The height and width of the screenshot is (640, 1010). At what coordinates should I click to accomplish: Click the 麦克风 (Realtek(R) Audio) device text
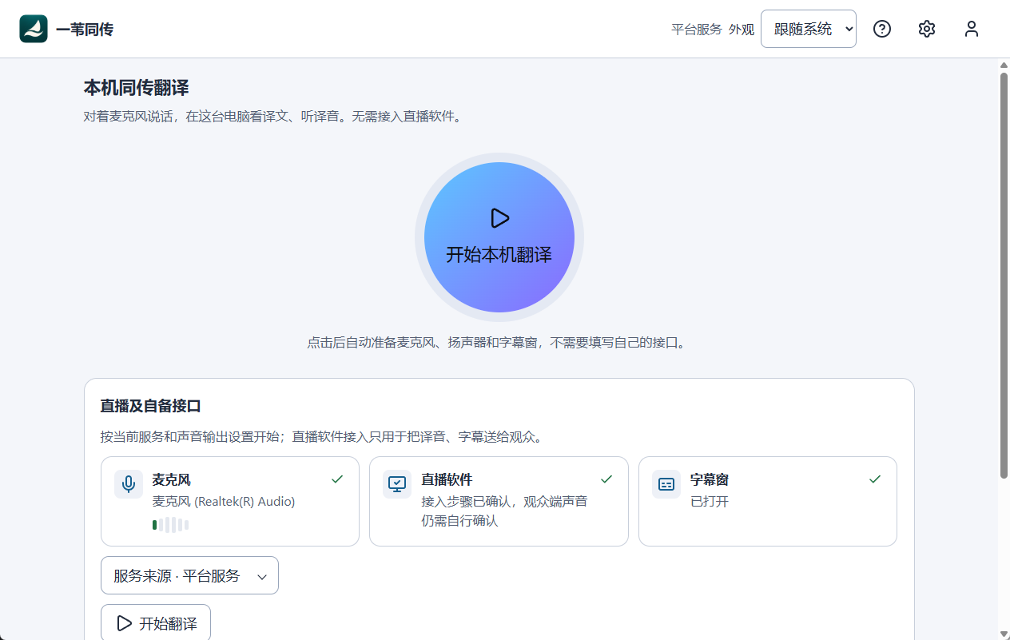pyautogui.click(x=224, y=502)
